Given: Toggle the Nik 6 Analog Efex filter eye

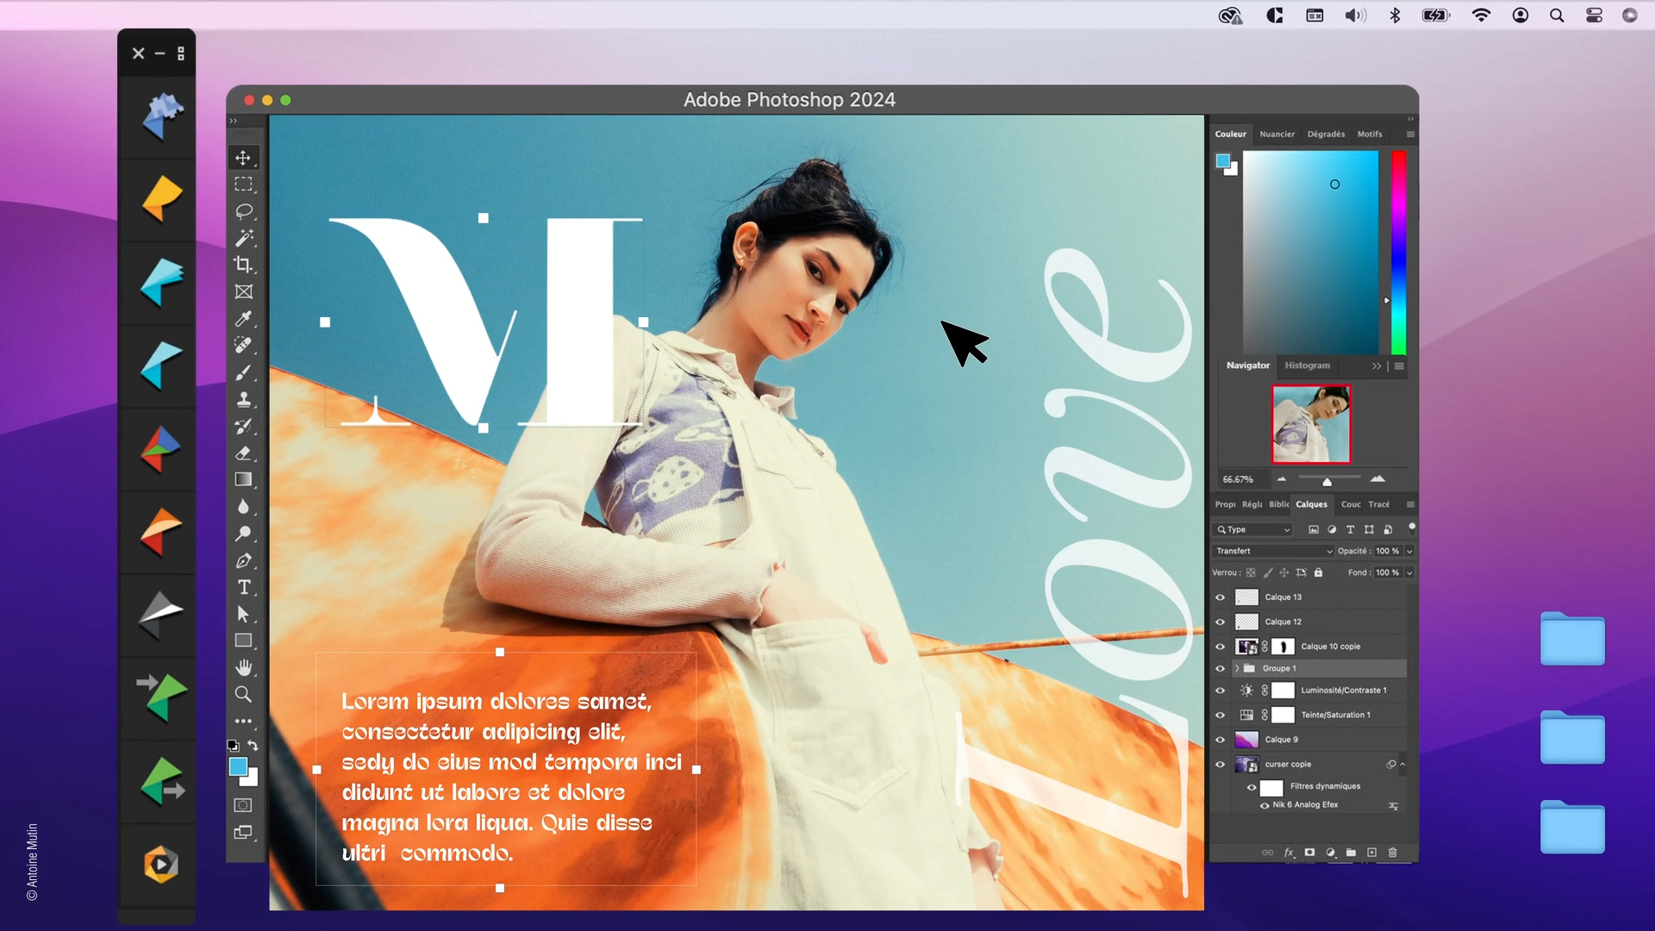Looking at the screenshot, I should pos(1265,805).
